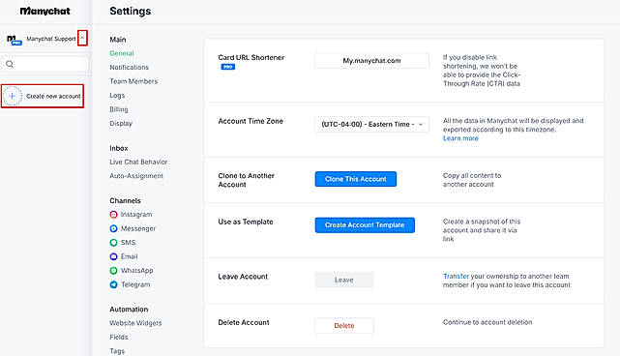Select the Automation section heading

tap(129, 310)
